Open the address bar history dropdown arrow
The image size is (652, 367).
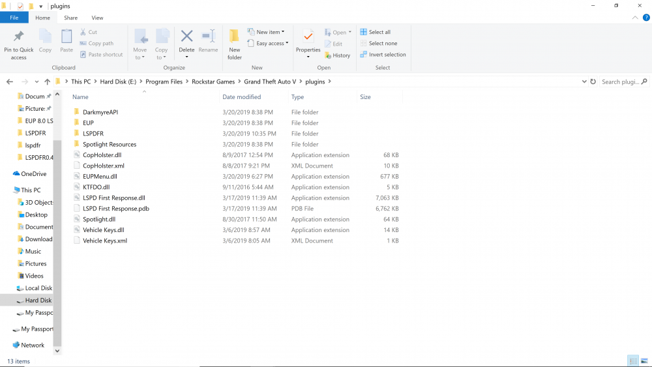point(584,81)
